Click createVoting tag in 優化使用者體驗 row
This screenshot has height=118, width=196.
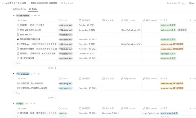click(x=172, y=49)
